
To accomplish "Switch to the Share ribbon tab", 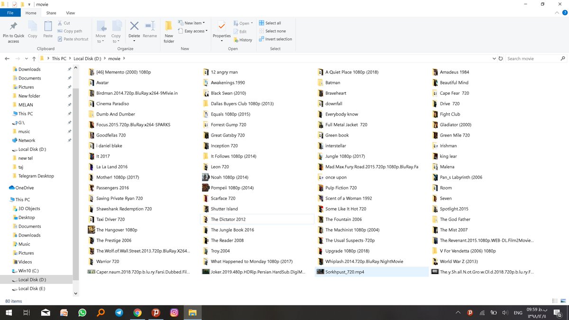I will tap(51, 13).
